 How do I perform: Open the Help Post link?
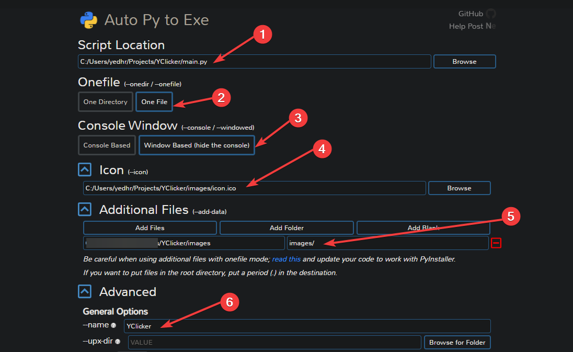tap(466, 26)
